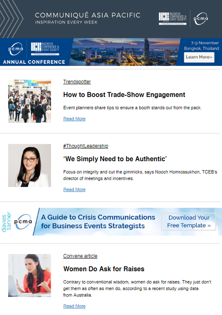Click the ICESAP logo in the top header

(173, 18)
